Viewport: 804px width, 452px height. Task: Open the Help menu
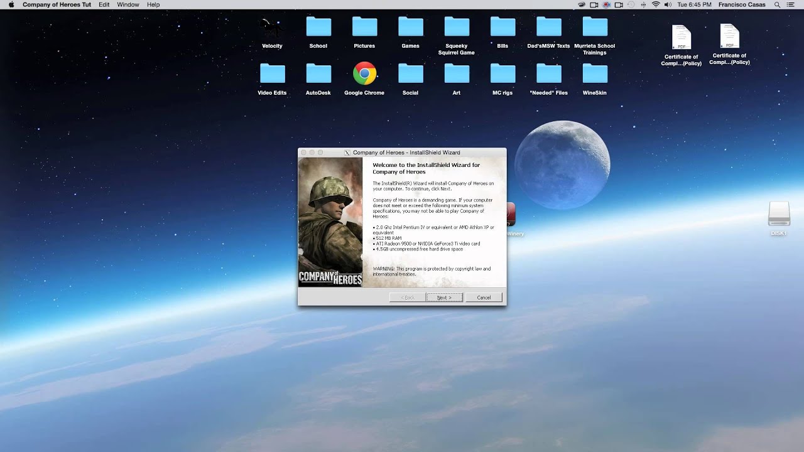(153, 4)
